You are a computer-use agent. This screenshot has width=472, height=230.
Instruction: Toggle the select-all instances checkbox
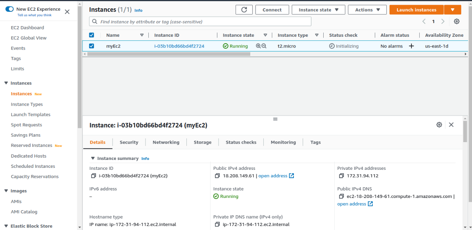click(92, 35)
